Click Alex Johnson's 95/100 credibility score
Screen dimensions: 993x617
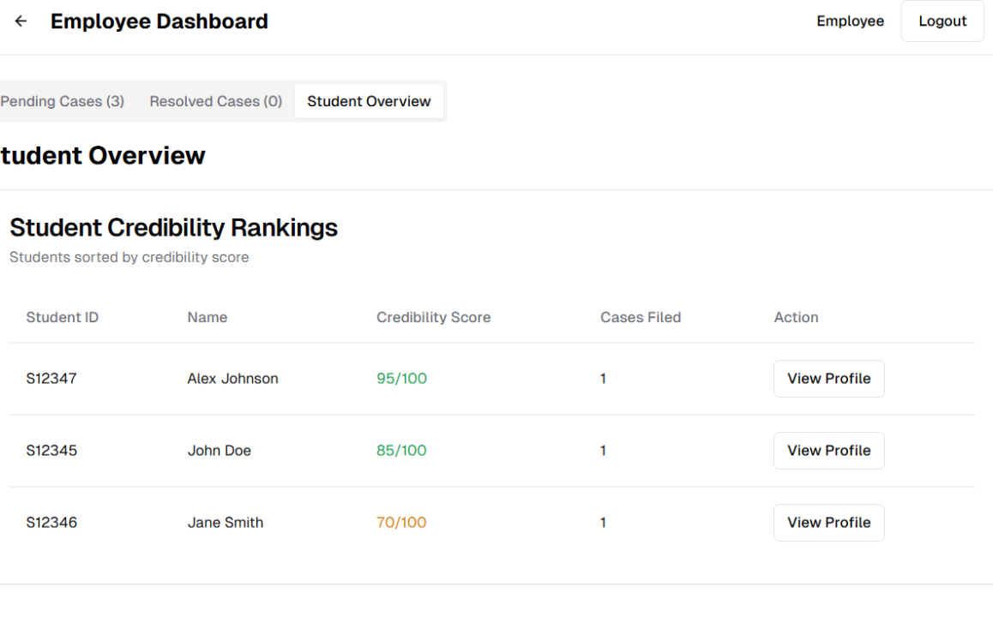pyautogui.click(x=400, y=379)
